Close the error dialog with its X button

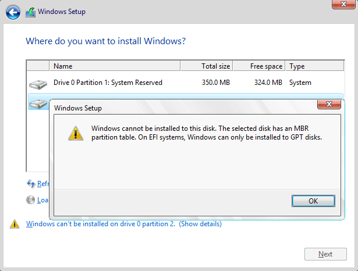point(328,104)
